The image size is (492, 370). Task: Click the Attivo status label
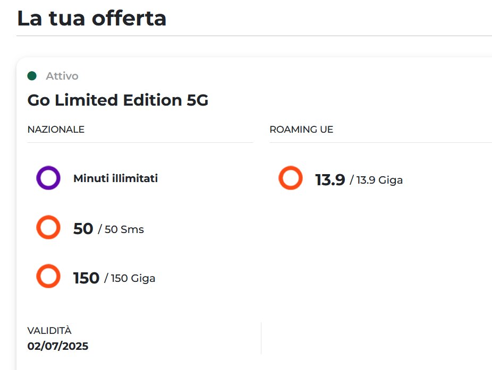(x=62, y=76)
